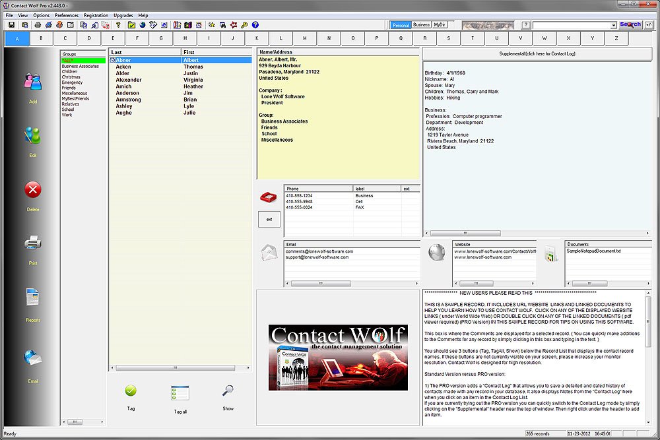Toggle the MyDir view button
This screenshot has width=660, height=440.
[441, 24]
